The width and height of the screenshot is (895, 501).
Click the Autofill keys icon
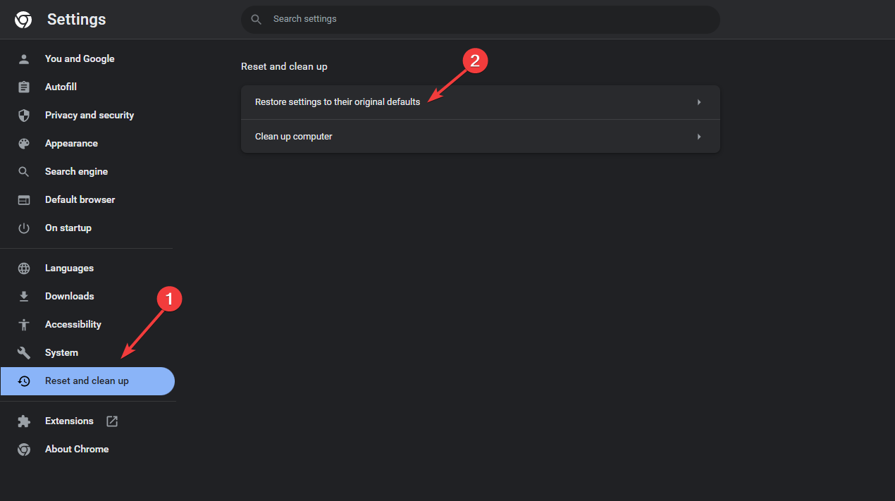pos(24,87)
